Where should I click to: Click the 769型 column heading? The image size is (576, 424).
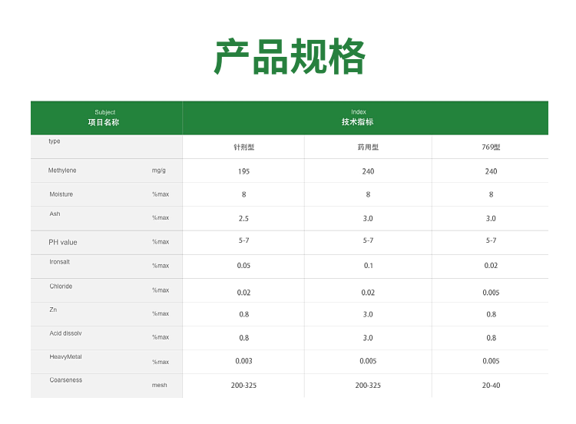491,147
